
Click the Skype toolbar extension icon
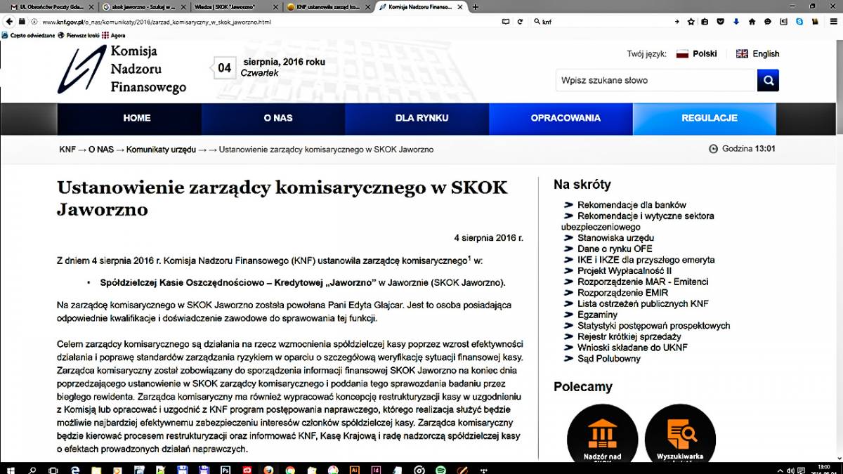tap(799, 22)
